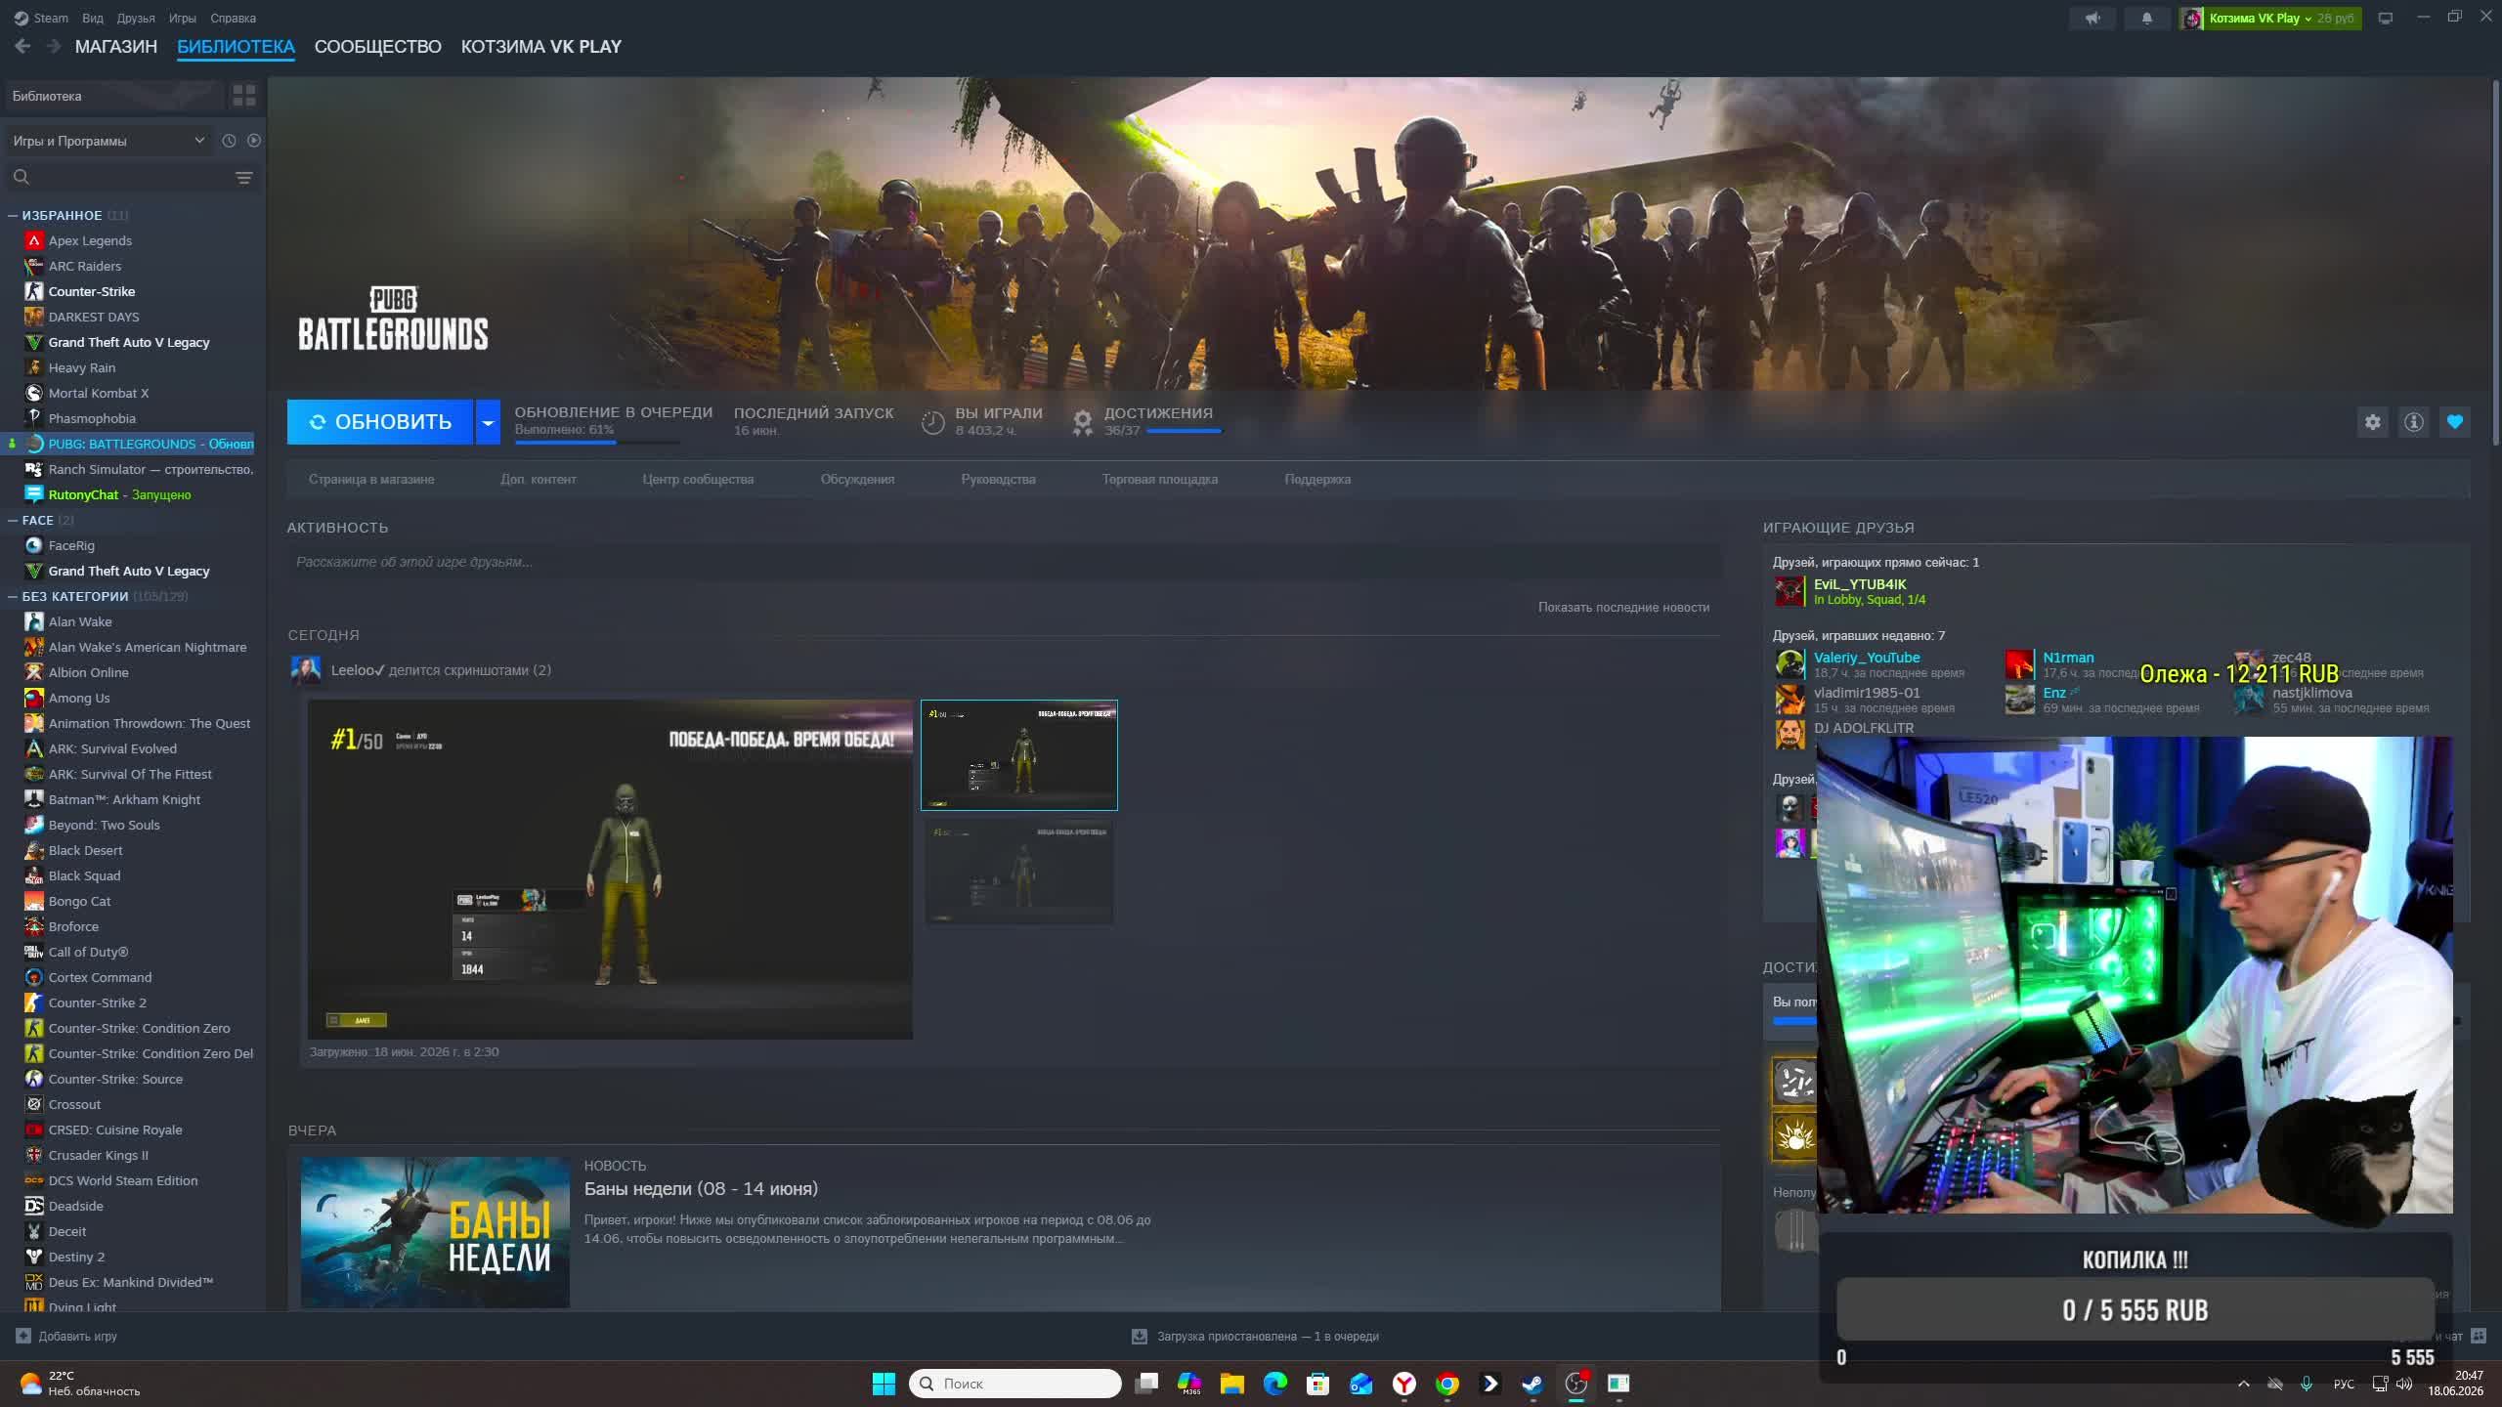This screenshot has width=2502, height=1407.
Task: Open the update button dropdown arrow
Action: (x=488, y=422)
